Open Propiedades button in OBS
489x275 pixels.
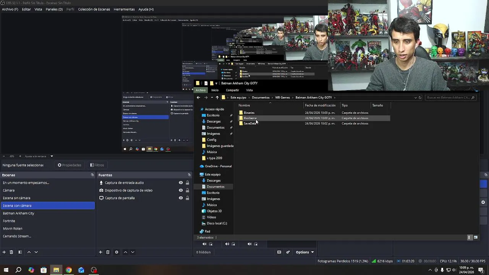[x=70, y=165]
